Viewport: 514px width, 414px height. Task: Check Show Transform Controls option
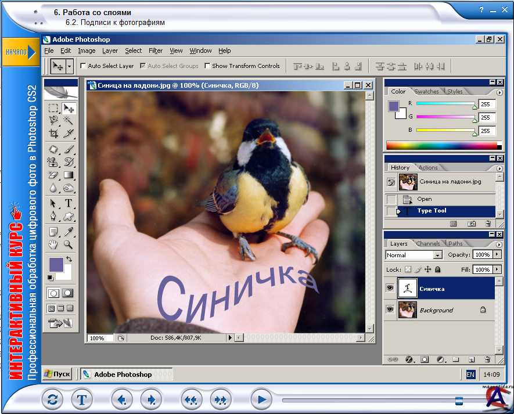click(x=207, y=66)
